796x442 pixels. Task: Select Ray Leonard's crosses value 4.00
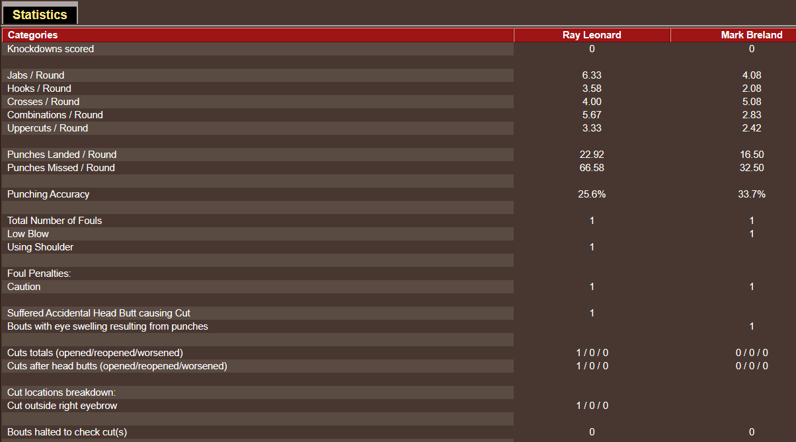(592, 102)
